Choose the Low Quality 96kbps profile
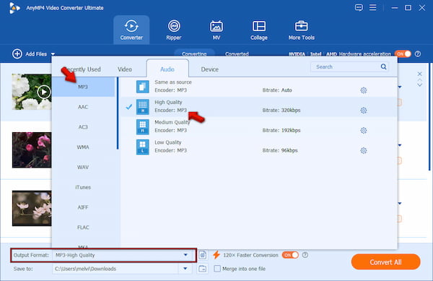433x281 pixels. coord(258,147)
